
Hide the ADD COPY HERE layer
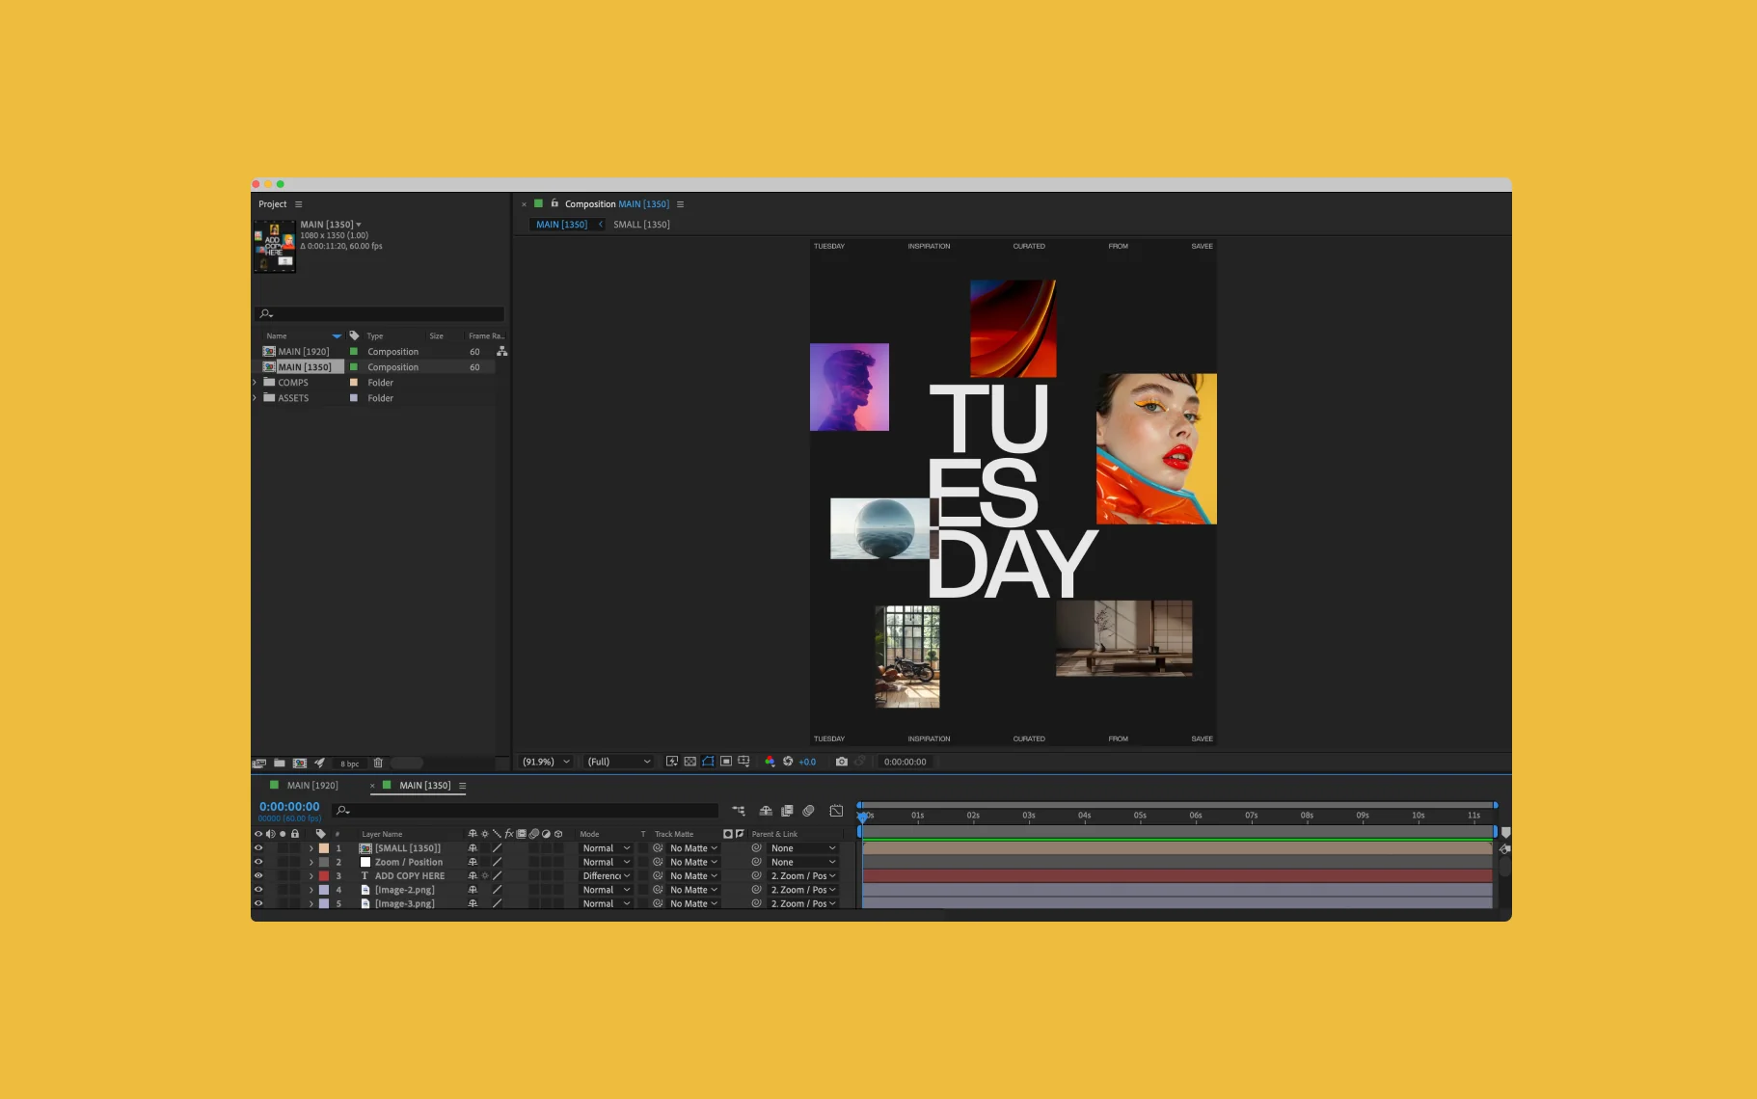(x=258, y=876)
